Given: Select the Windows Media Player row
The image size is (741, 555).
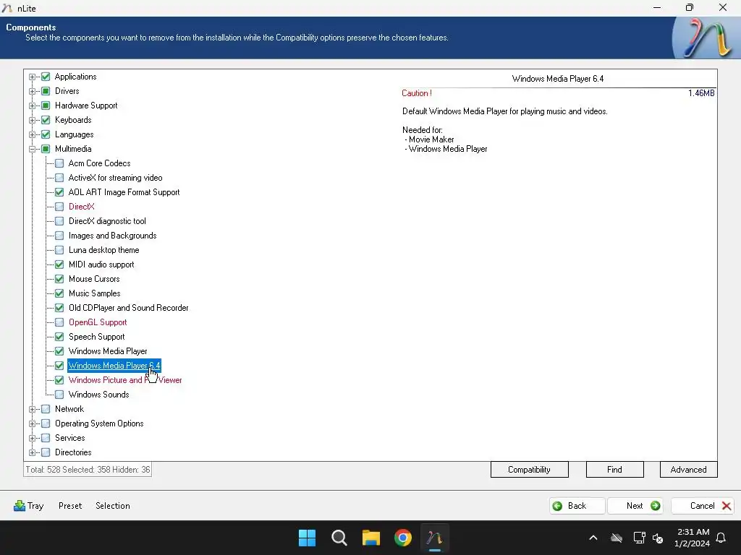Looking at the screenshot, I should click(108, 351).
